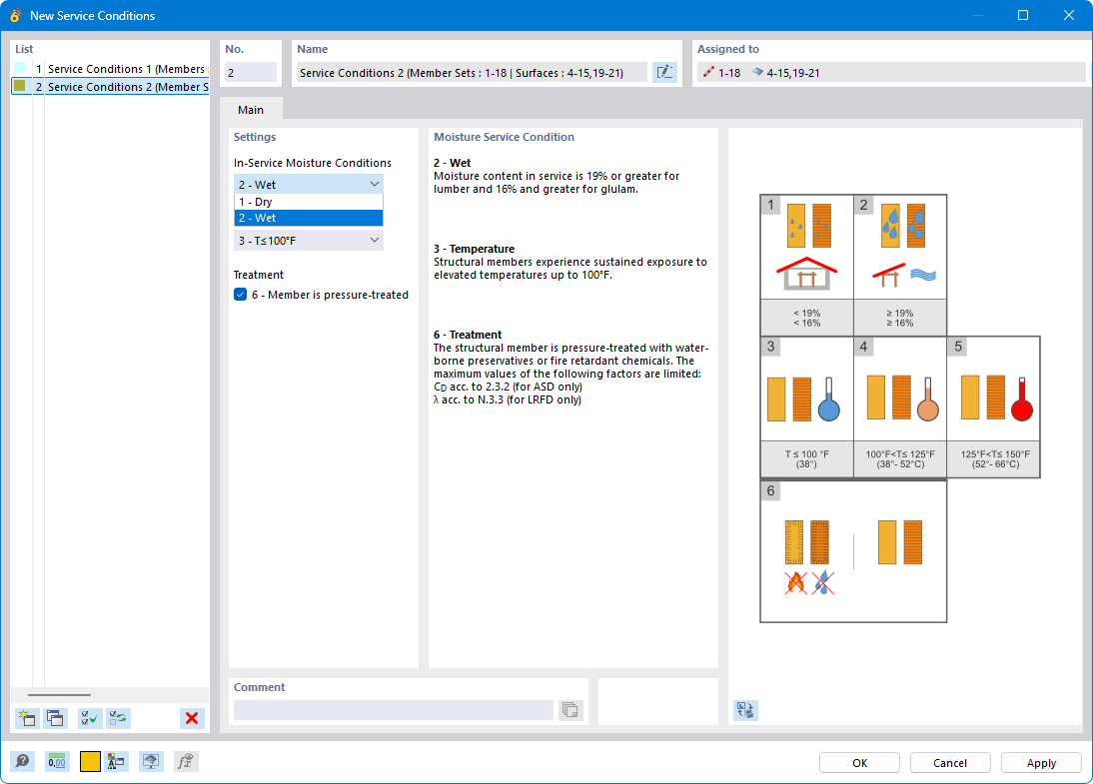The height and width of the screenshot is (784, 1093).
Task: Click the yellow color swatch at bottom
Action: [90, 761]
